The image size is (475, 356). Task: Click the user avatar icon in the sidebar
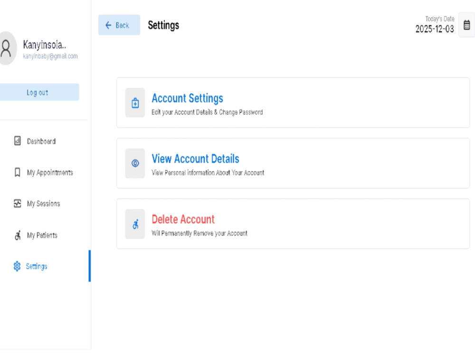click(x=6, y=48)
